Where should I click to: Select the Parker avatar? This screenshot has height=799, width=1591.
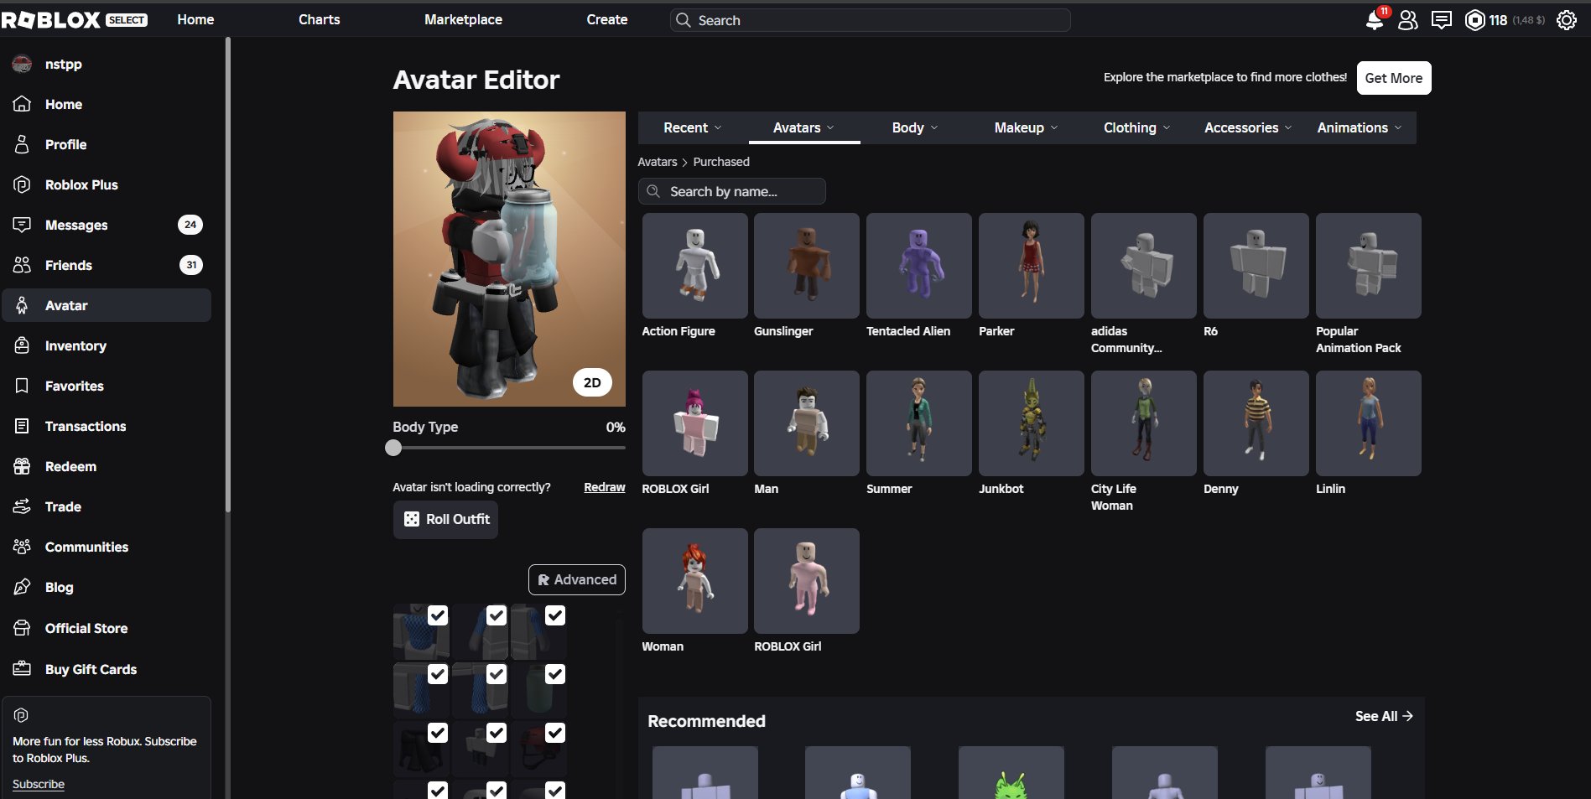coord(1032,266)
